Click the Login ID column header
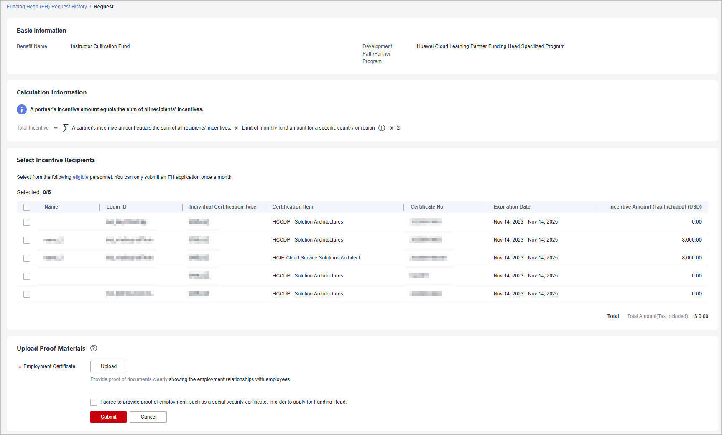Screen dimensions: 722x435 pos(116,207)
